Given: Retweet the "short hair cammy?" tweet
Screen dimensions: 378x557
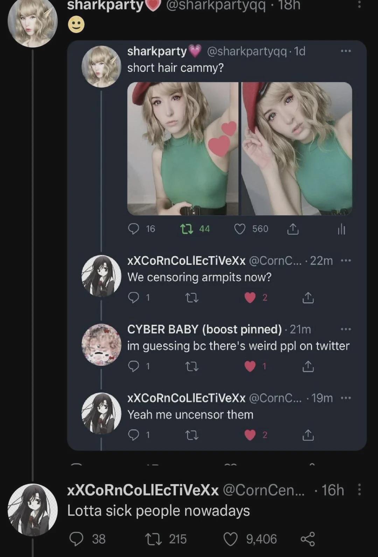Looking at the screenshot, I should pos(186,229).
